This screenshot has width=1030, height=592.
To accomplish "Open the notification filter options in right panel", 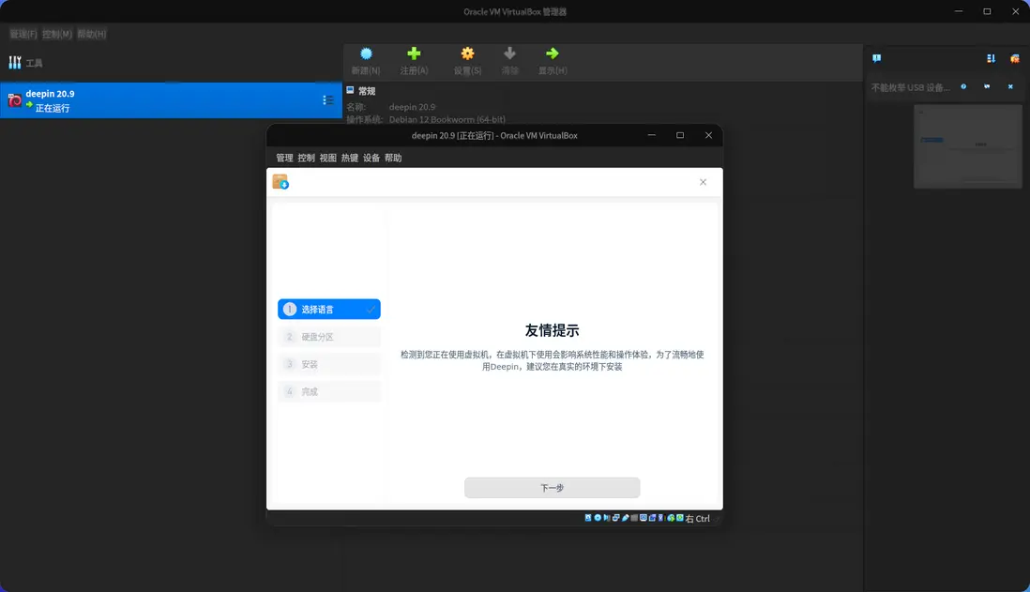I will tap(990, 58).
